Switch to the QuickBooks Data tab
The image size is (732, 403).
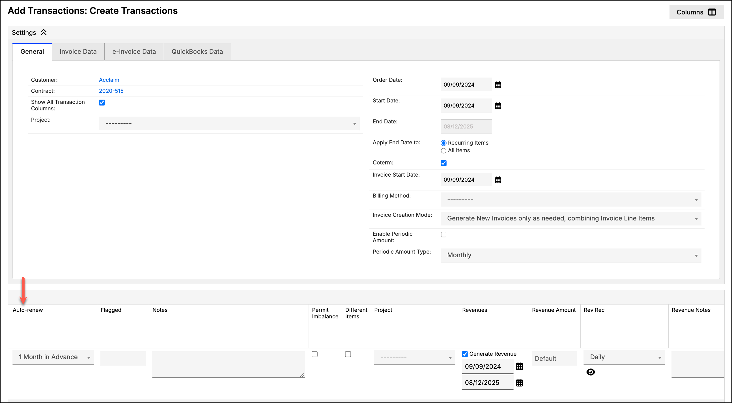(x=197, y=52)
